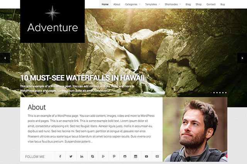Open the 10 Must-See Waterfalls headline link

coord(82,78)
